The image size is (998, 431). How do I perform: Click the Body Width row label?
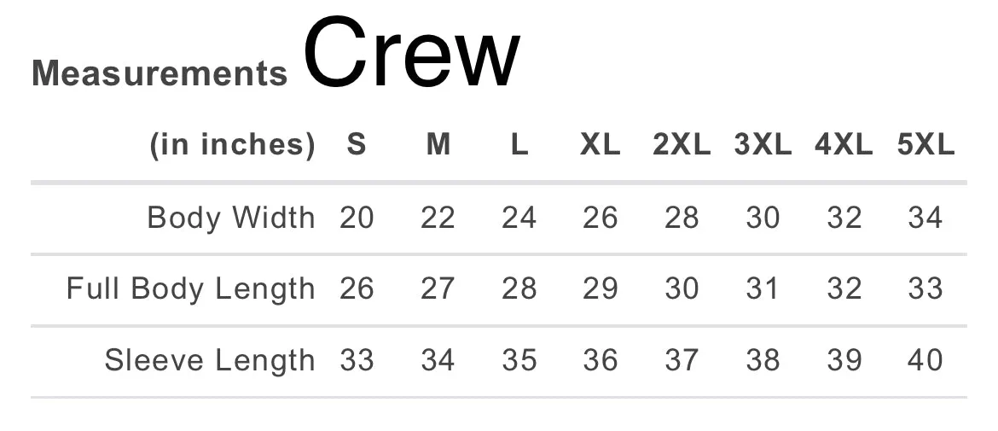coord(231,218)
